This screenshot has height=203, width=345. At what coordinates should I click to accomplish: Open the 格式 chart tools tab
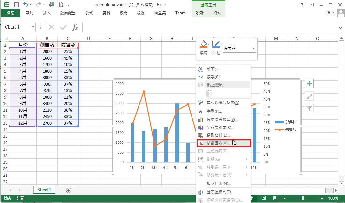[x=217, y=13]
